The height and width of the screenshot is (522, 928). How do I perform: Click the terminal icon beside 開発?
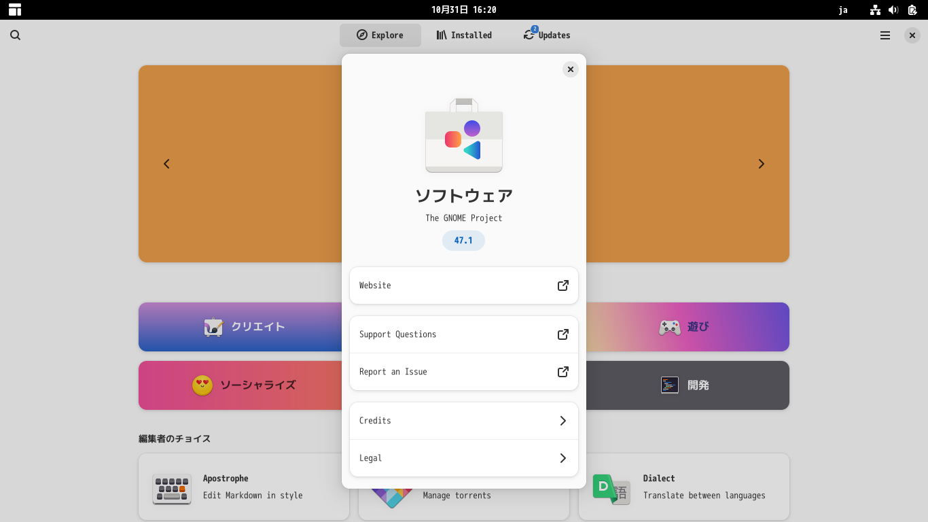[670, 385]
